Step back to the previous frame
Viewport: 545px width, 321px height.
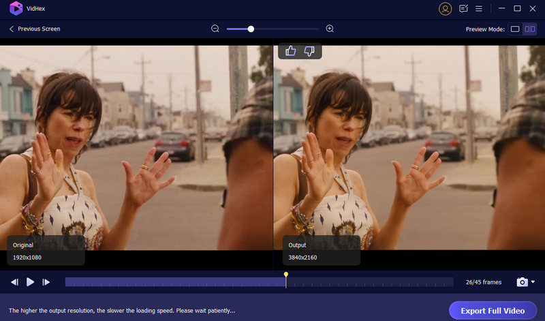click(14, 282)
